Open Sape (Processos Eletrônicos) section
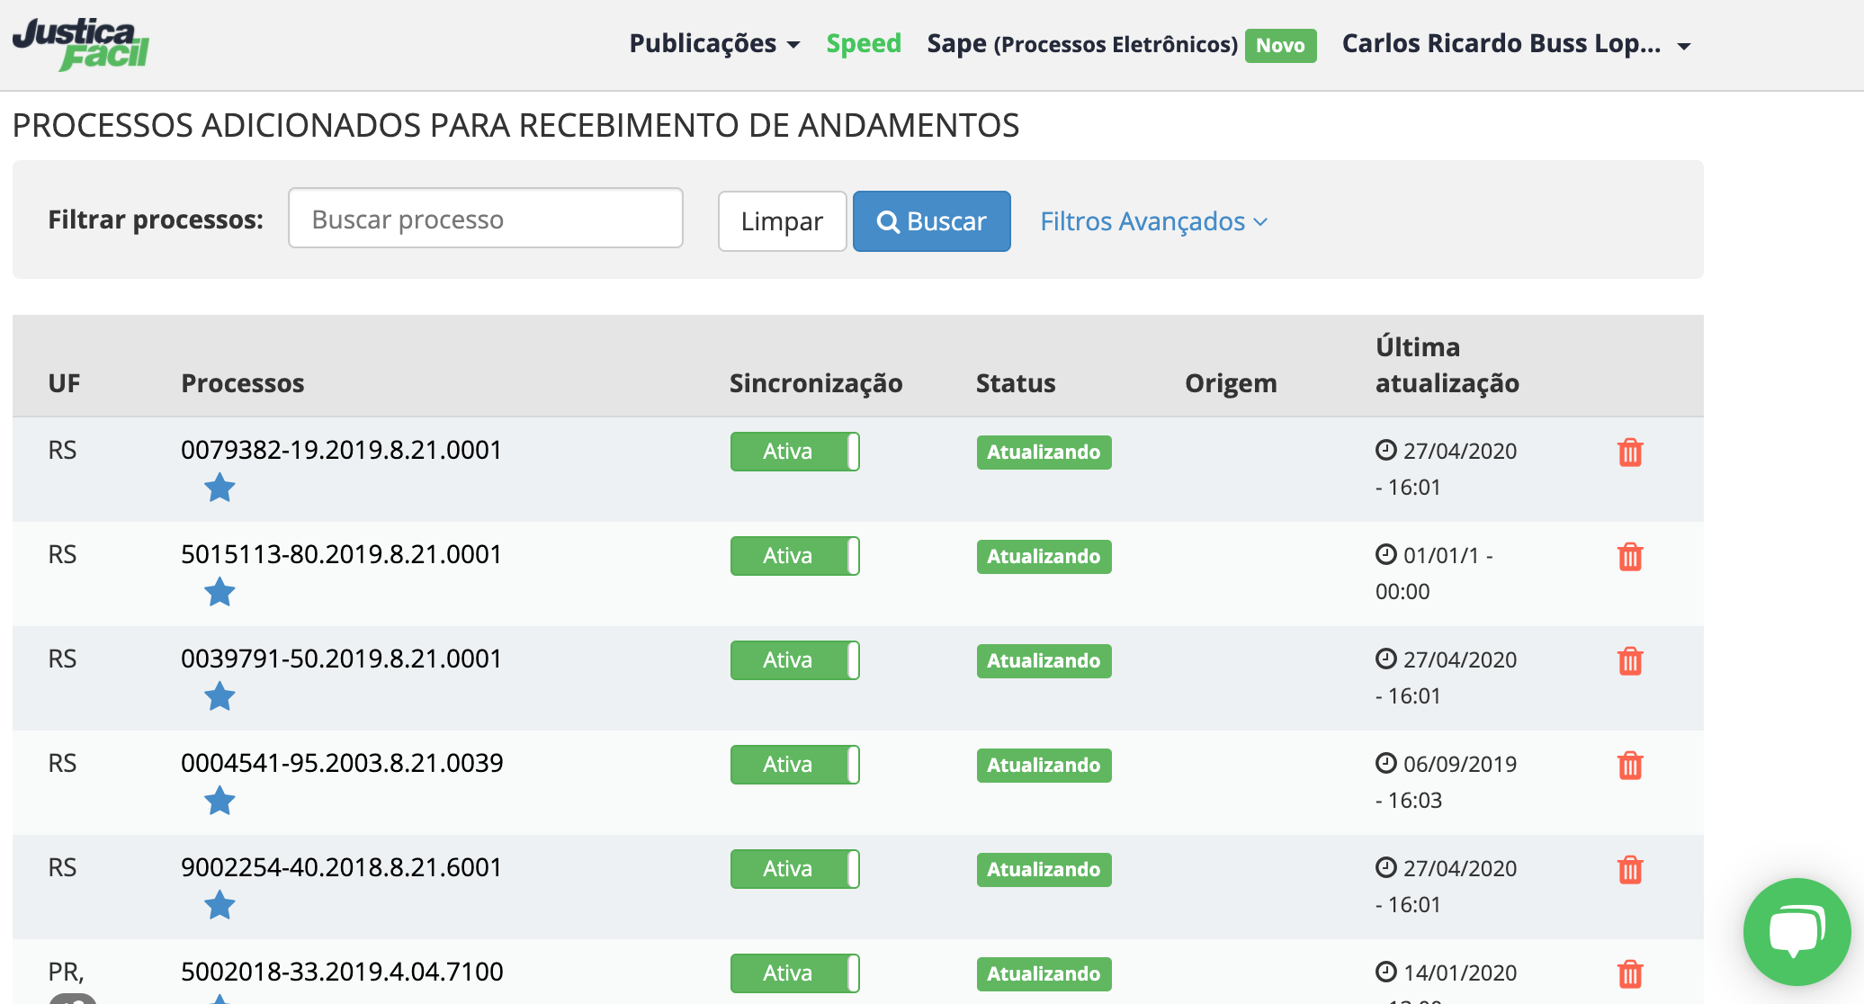Screen dimensions: 1864x1004 pos(1082,44)
